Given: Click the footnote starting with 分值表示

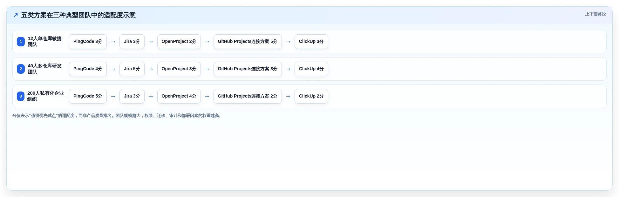Looking at the screenshot, I should (118, 116).
